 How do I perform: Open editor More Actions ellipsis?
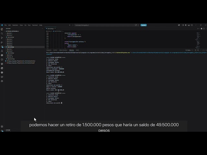click(206, 29)
